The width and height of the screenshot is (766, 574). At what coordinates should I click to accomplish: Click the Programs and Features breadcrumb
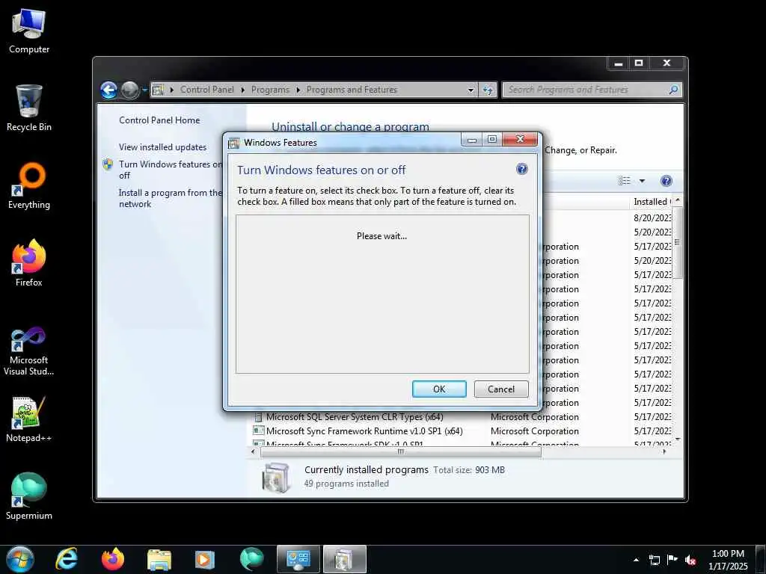pos(352,90)
